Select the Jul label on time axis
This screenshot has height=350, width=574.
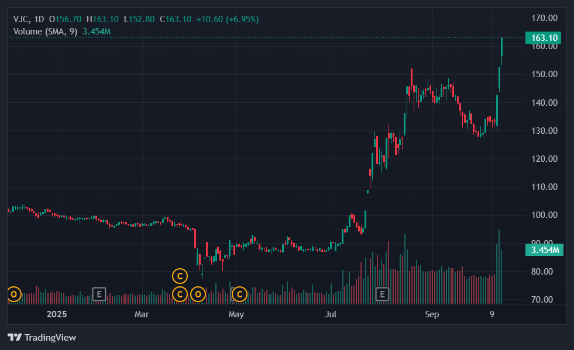(x=331, y=314)
